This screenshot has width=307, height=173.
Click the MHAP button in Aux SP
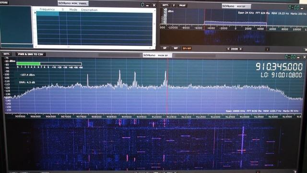[182, 5]
